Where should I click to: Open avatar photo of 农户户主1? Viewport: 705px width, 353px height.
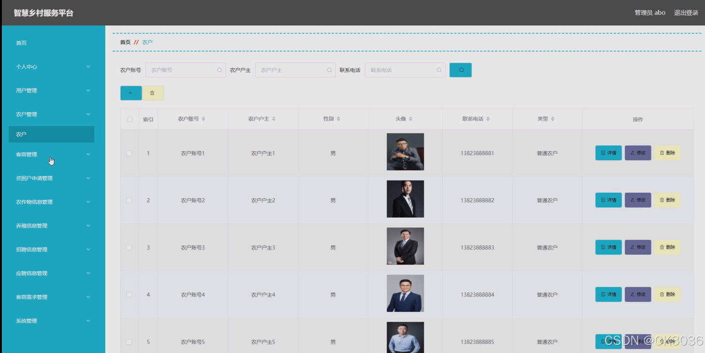(x=405, y=152)
